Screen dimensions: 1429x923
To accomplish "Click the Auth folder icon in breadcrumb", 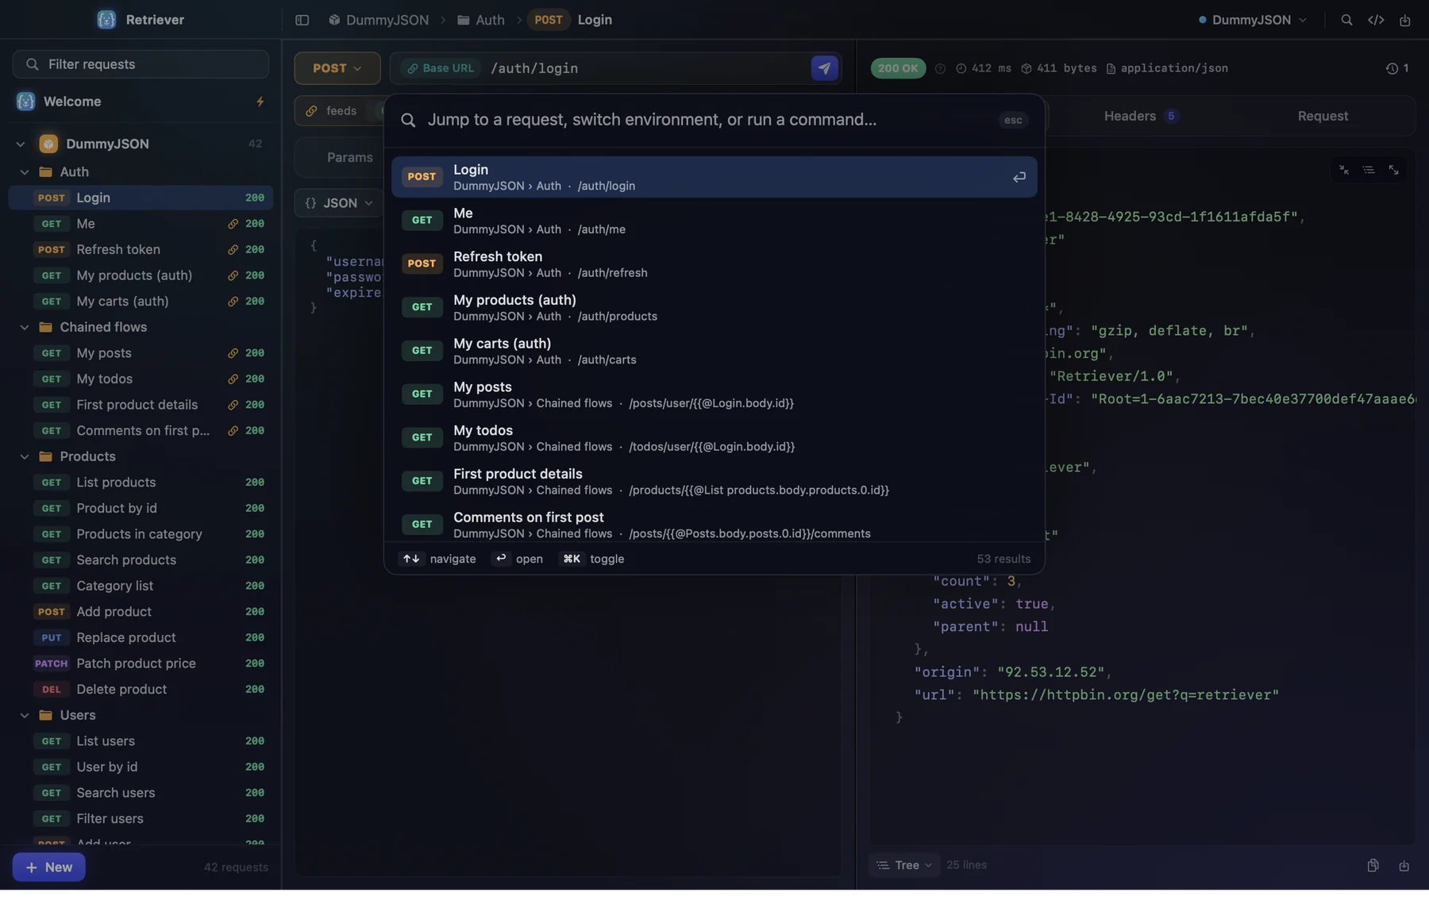I will pos(463,20).
